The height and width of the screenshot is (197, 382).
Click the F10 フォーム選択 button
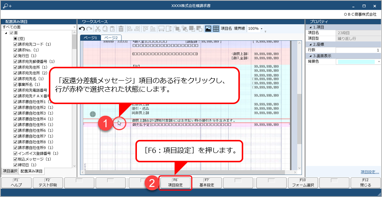[x=303, y=183]
